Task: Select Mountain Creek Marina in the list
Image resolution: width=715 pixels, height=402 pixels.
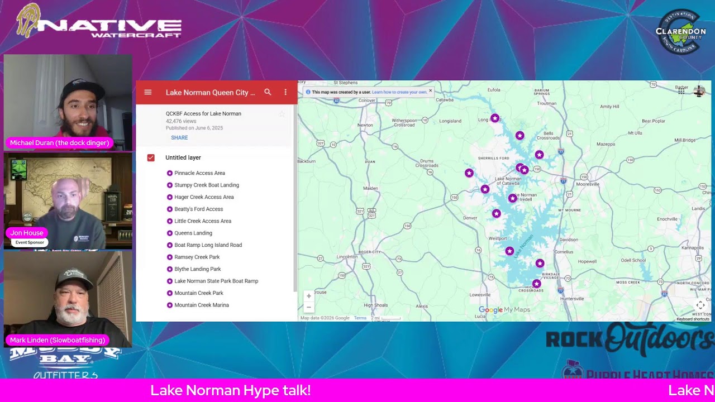Action: [x=202, y=305]
